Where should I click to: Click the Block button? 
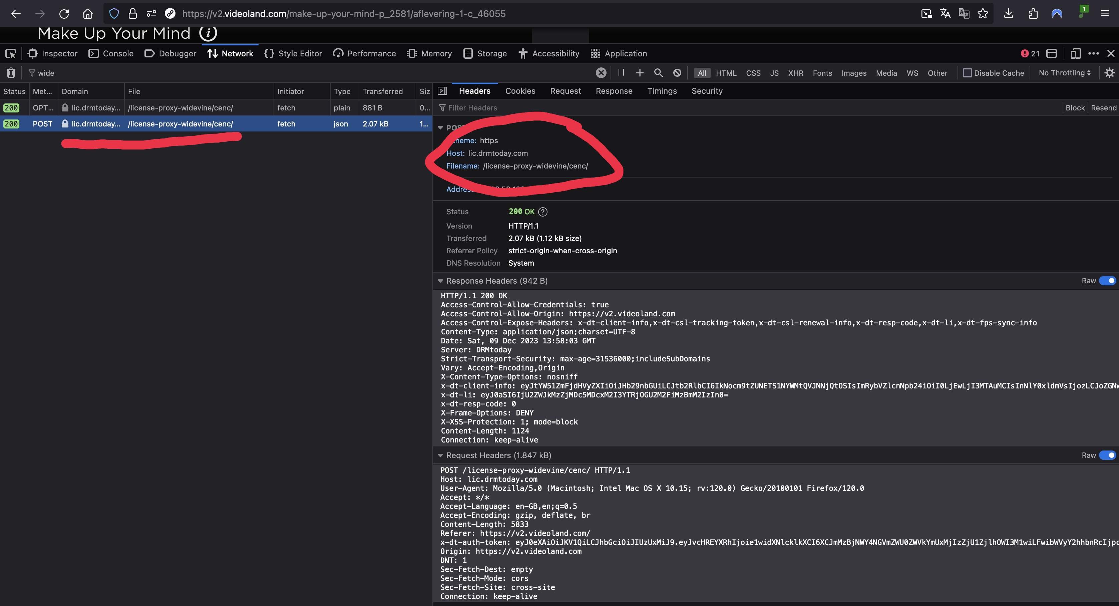tap(1075, 108)
